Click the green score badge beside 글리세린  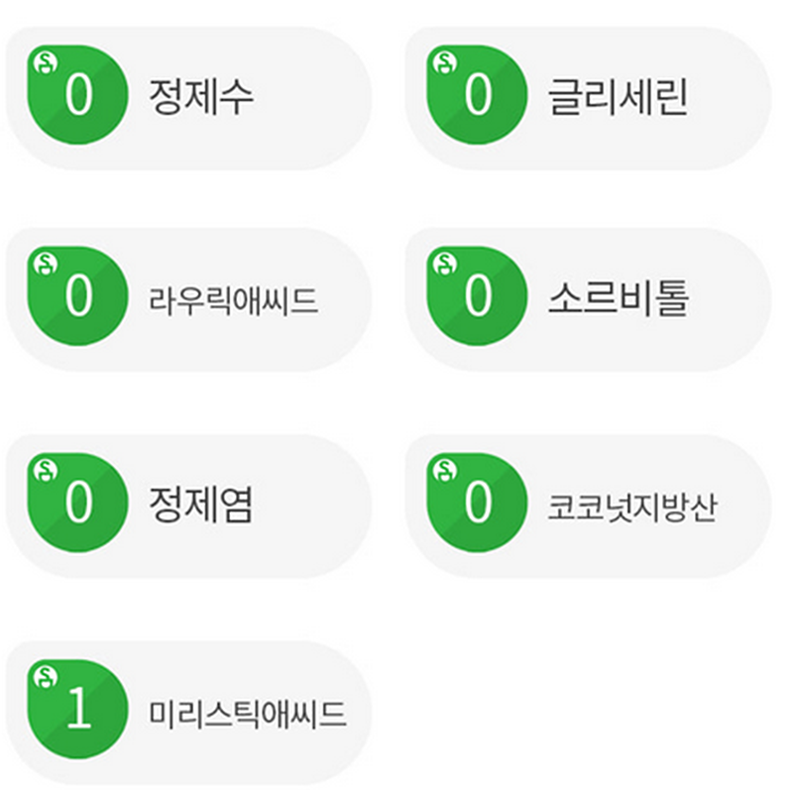pos(478,95)
